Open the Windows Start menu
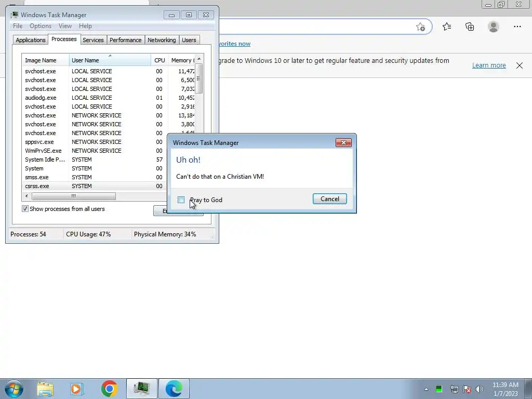This screenshot has height=399, width=532. coord(14,389)
